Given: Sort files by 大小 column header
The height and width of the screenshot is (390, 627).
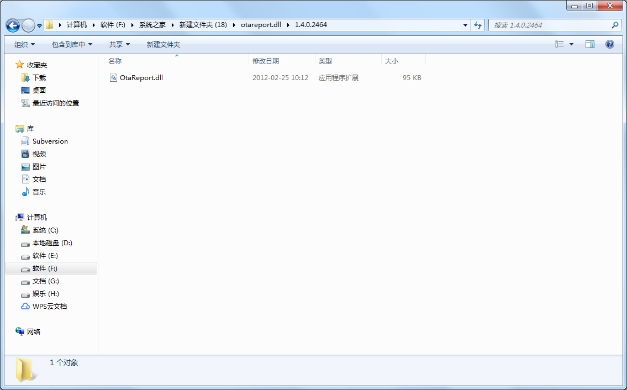Looking at the screenshot, I should point(392,61).
